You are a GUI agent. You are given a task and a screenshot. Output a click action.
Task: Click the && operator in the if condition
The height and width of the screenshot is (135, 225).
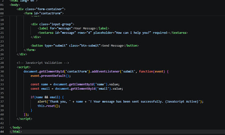point(46,97)
